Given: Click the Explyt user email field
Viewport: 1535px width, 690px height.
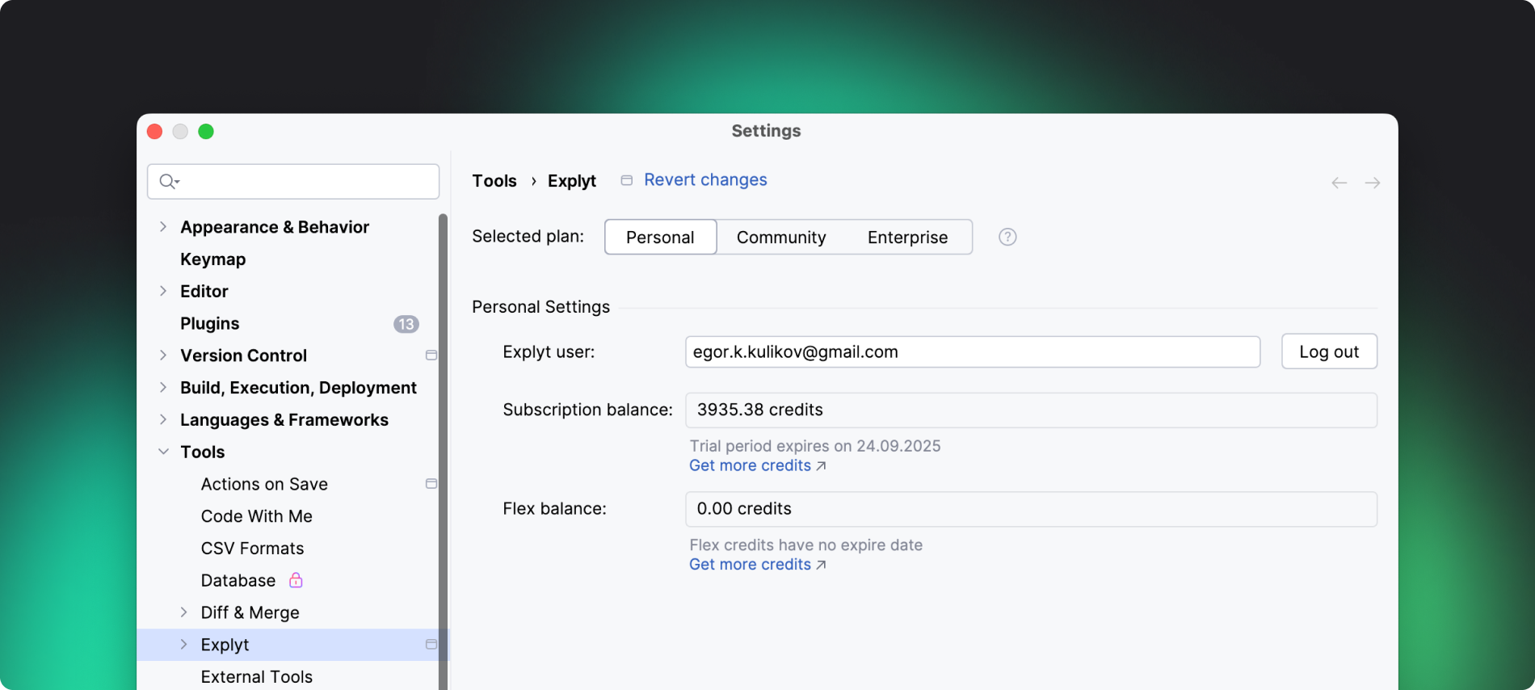Looking at the screenshot, I should pos(972,351).
